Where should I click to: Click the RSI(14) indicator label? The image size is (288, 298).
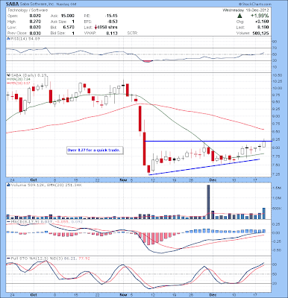[25, 39]
